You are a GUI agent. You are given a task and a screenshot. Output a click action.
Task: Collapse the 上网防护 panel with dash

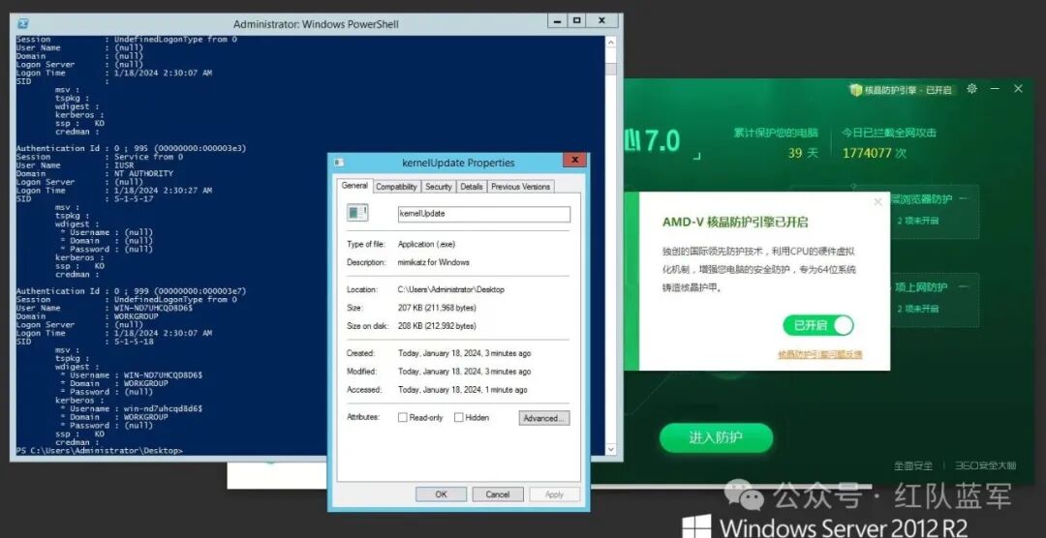965,286
